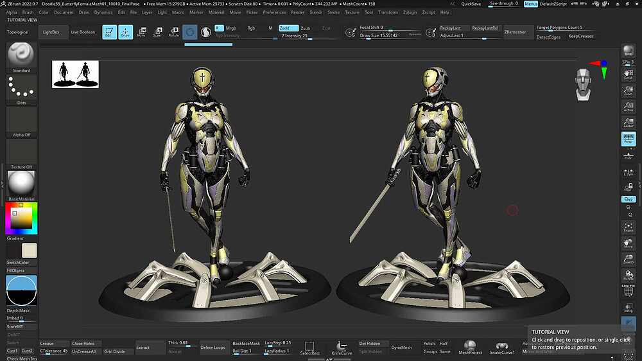The width and height of the screenshot is (642, 361).
Task: Click the Rotate view icon in right shelf
Action: pos(629,275)
